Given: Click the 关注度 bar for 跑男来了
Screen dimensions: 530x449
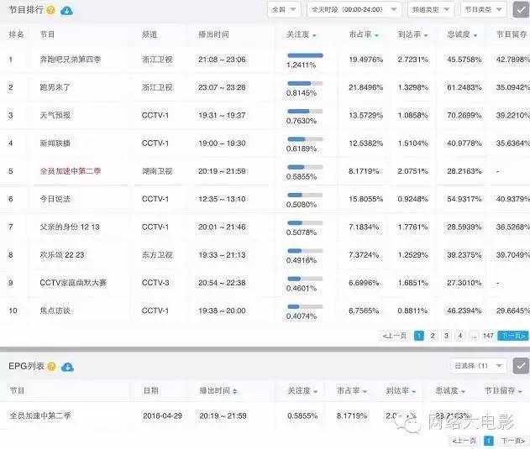Looking at the screenshot, I should coord(305,83).
